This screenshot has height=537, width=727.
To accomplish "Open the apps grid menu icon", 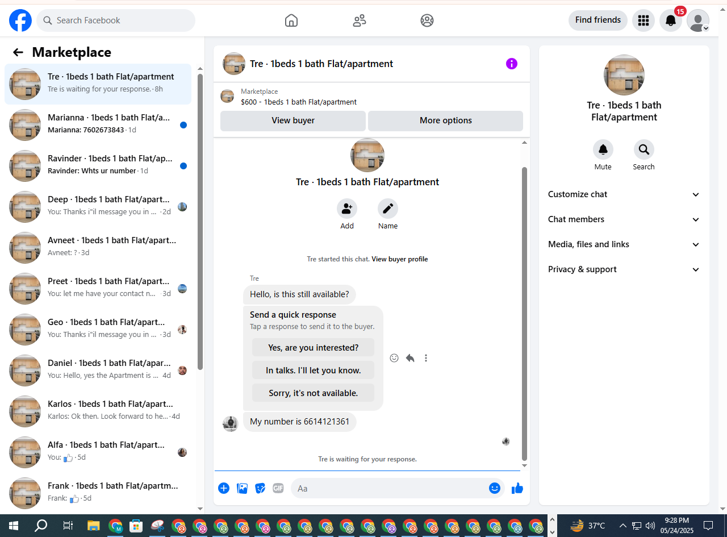I will click(x=644, y=20).
